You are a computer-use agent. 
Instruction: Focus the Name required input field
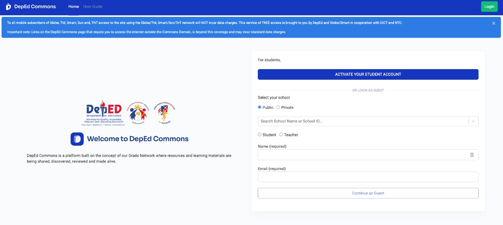368,155
